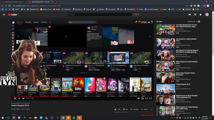Like the Twitch Rewind 2019 video
This screenshot has width=214, height=120.
point(117,109)
